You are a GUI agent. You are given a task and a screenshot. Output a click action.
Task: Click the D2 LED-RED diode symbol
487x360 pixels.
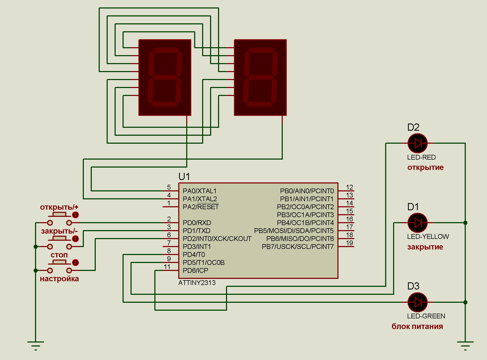[x=418, y=143]
